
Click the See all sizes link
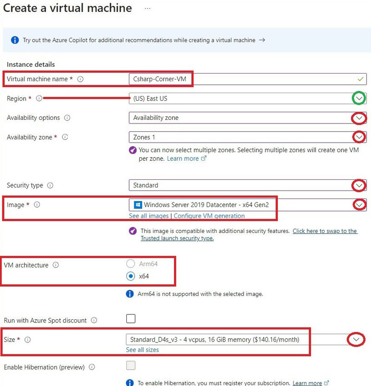pyautogui.click(x=142, y=350)
